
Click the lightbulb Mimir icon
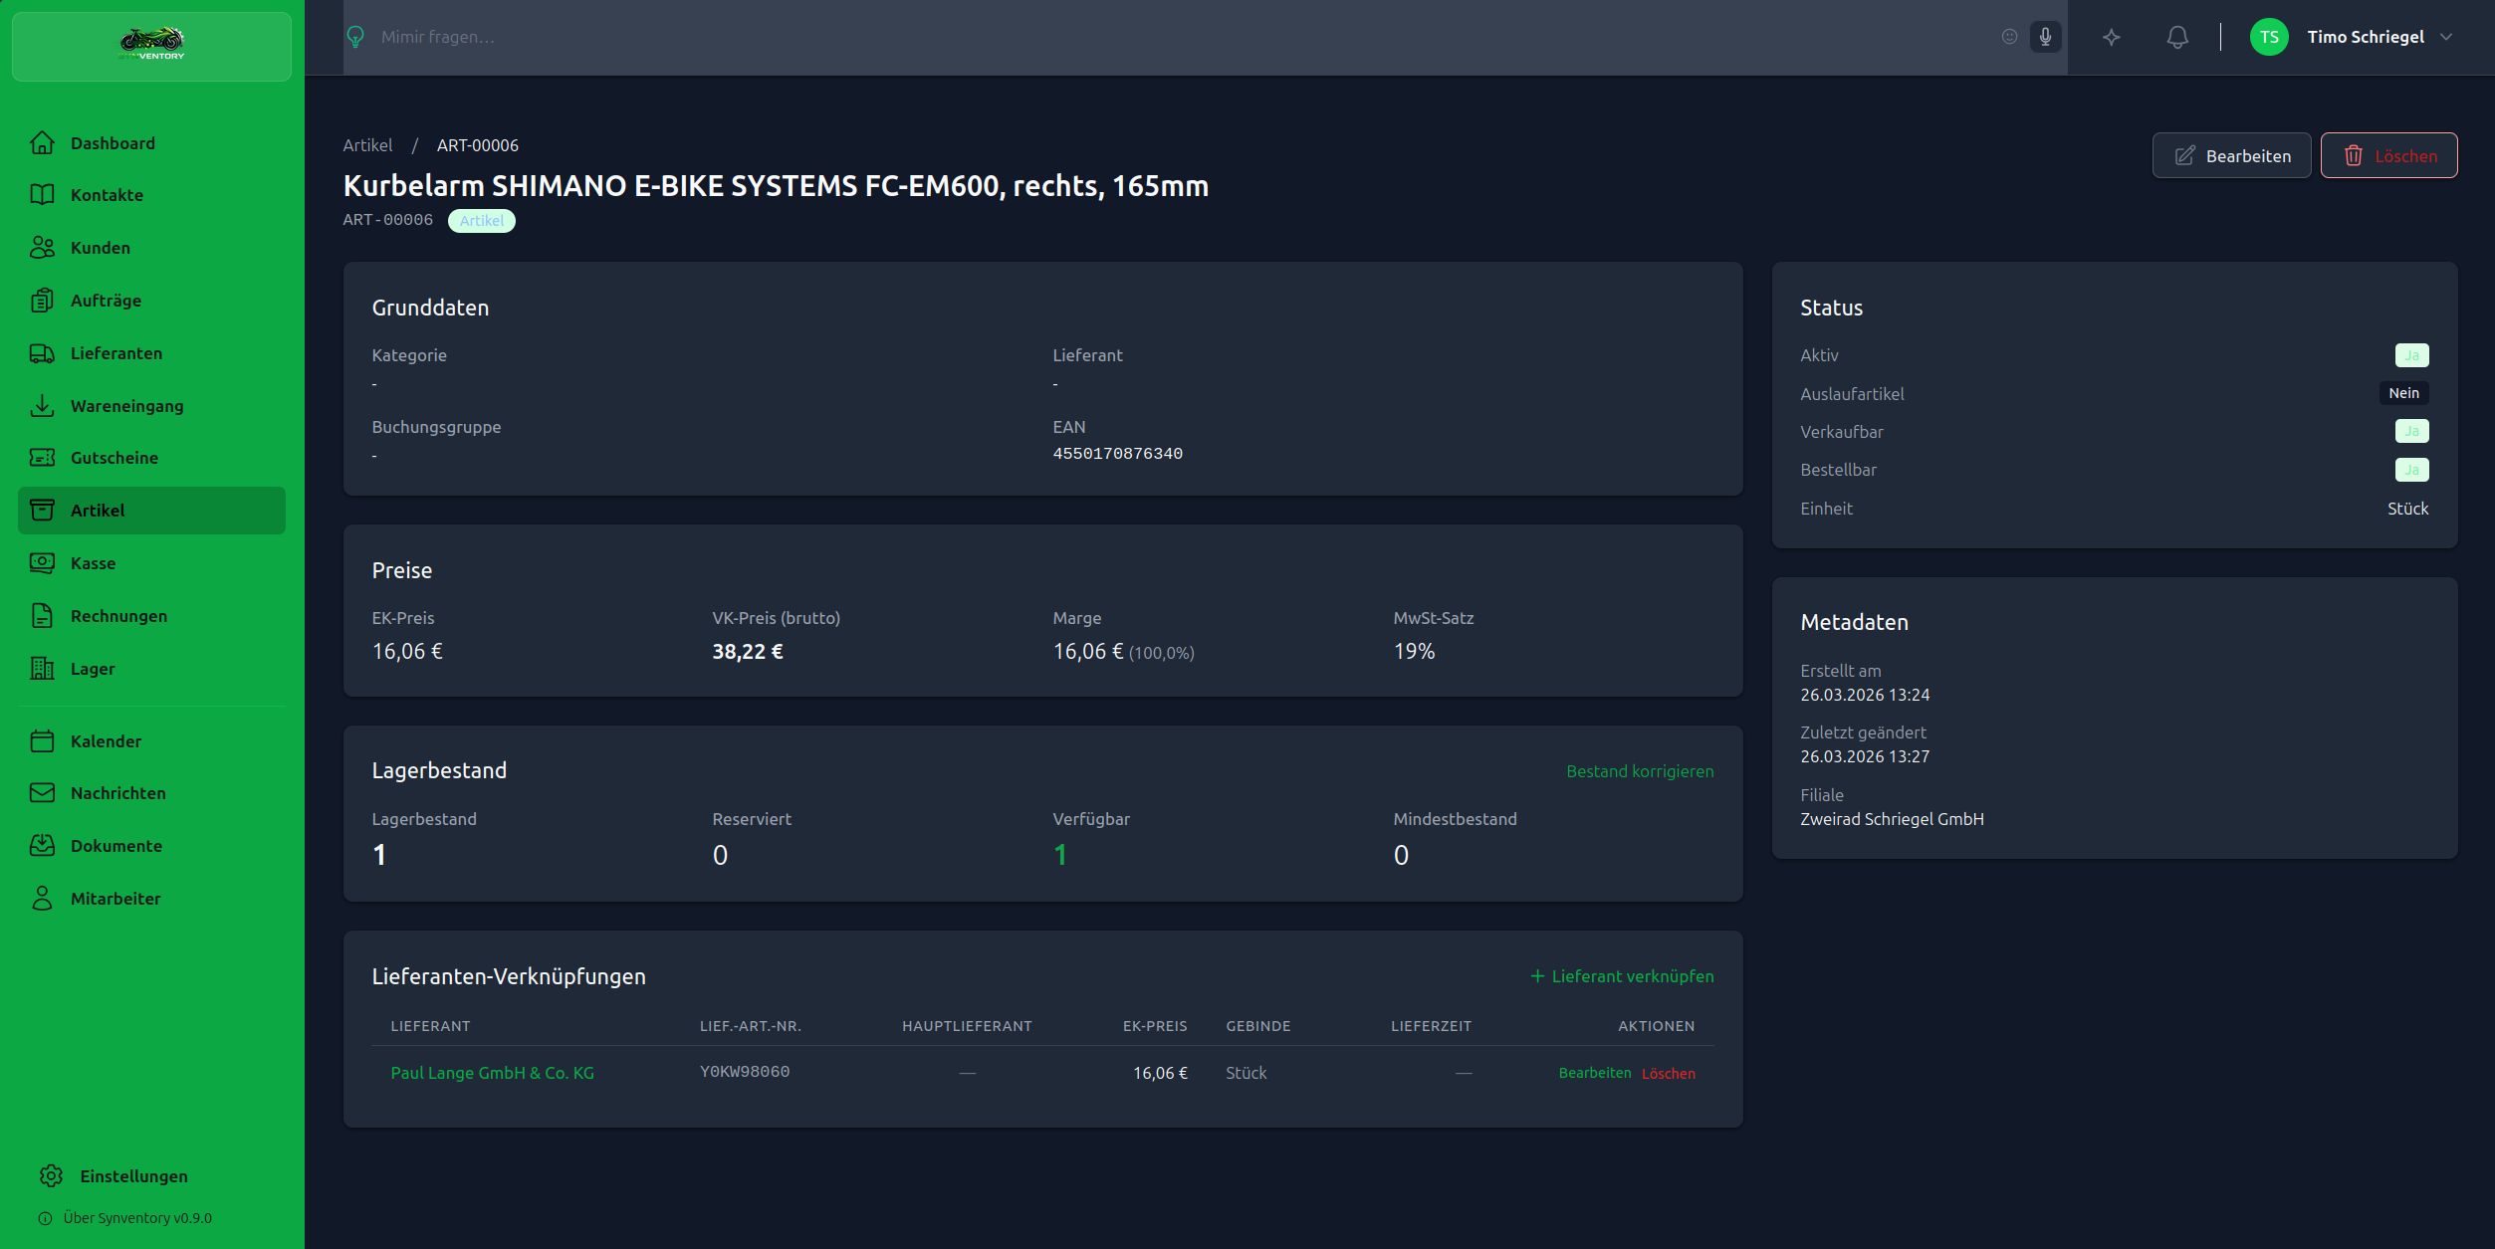click(355, 37)
